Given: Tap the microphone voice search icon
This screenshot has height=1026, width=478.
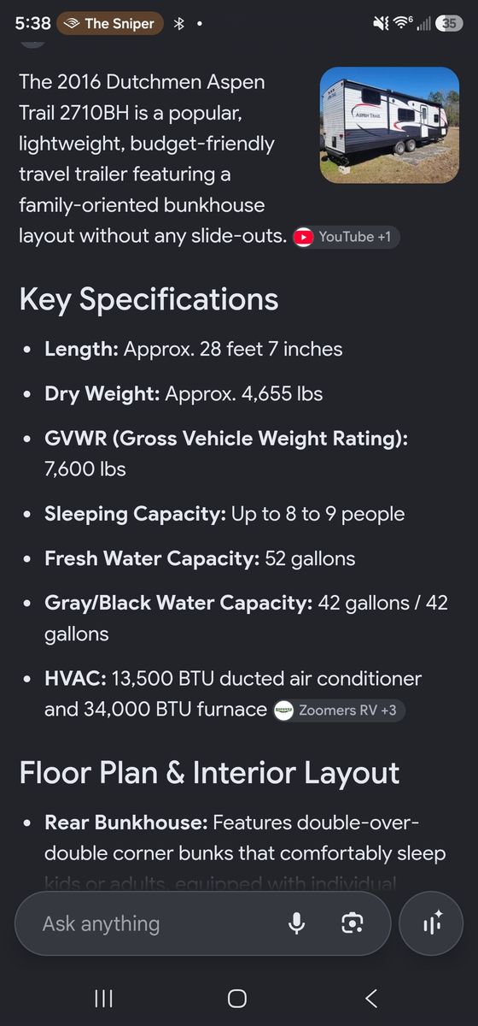Looking at the screenshot, I should tap(297, 923).
